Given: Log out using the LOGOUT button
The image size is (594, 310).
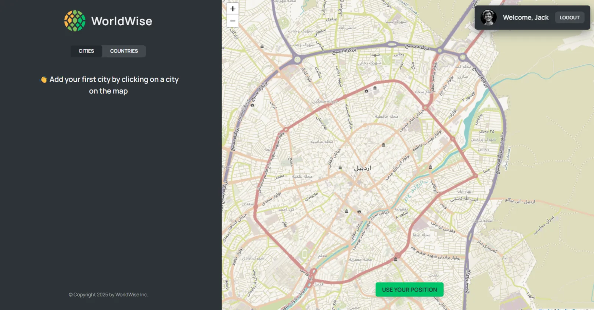Looking at the screenshot, I should [x=569, y=17].
